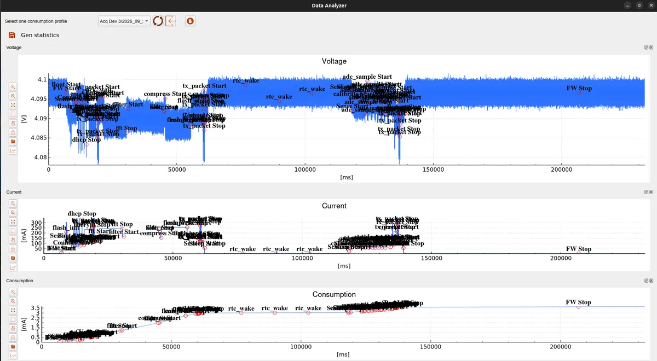Viewport: 657px width, 361px height.
Task: Click the adc_sample Start label in Voltage plot
Action: pyautogui.click(x=367, y=77)
